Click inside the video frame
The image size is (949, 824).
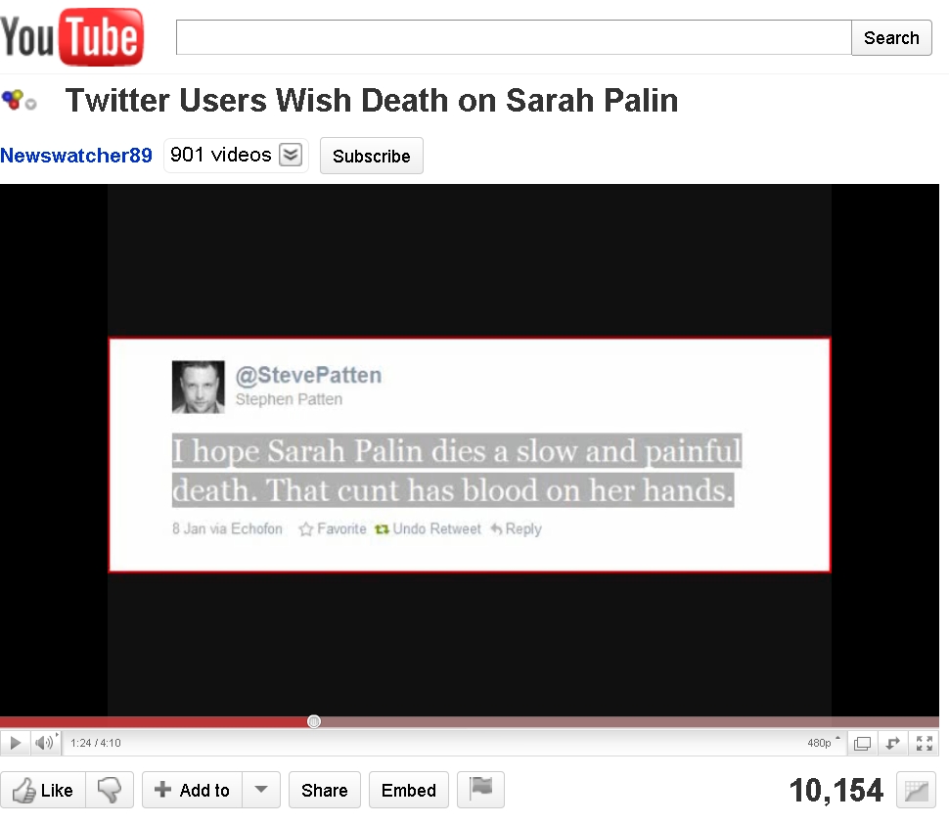tap(469, 450)
